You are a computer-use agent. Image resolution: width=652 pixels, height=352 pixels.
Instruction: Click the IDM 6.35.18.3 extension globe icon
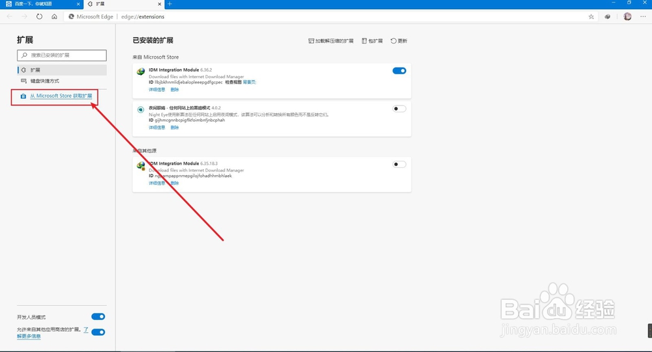[141, 166]
